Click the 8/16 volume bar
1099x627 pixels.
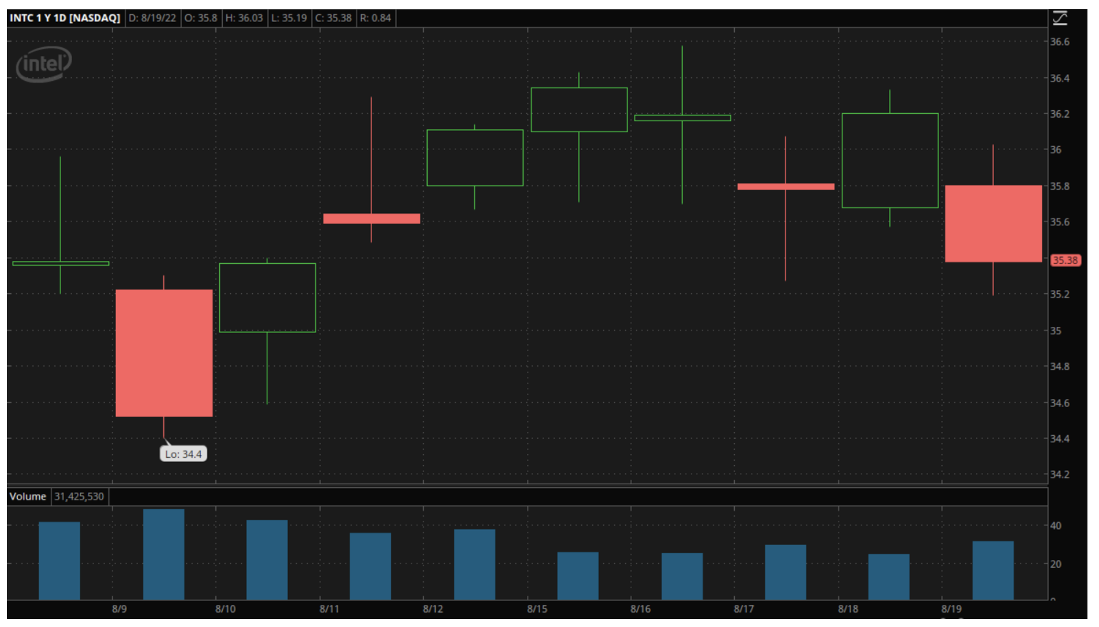click(x=682, y=577)
